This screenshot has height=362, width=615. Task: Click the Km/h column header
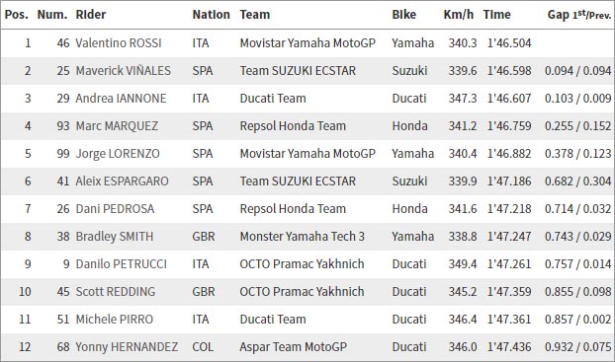(459, 15)
